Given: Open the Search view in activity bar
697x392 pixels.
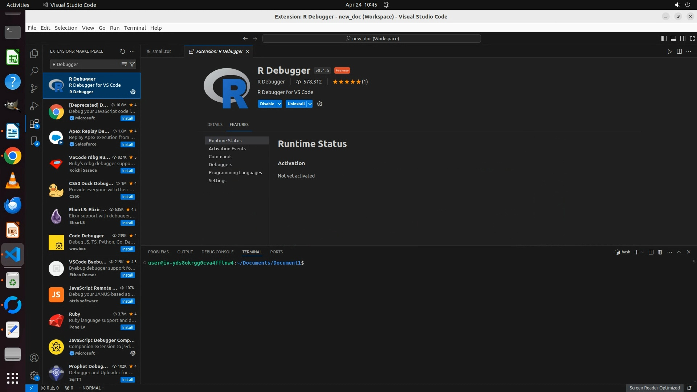Looking at the screenshot, I should click(34, 71).
